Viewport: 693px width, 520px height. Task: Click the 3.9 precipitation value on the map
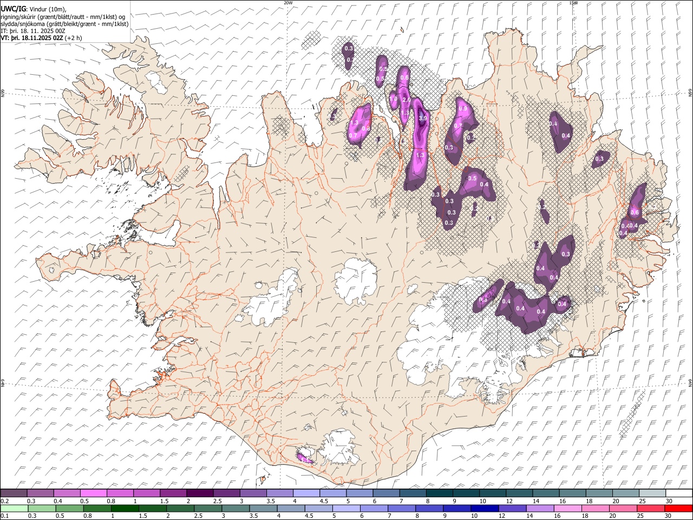[423, 118]
